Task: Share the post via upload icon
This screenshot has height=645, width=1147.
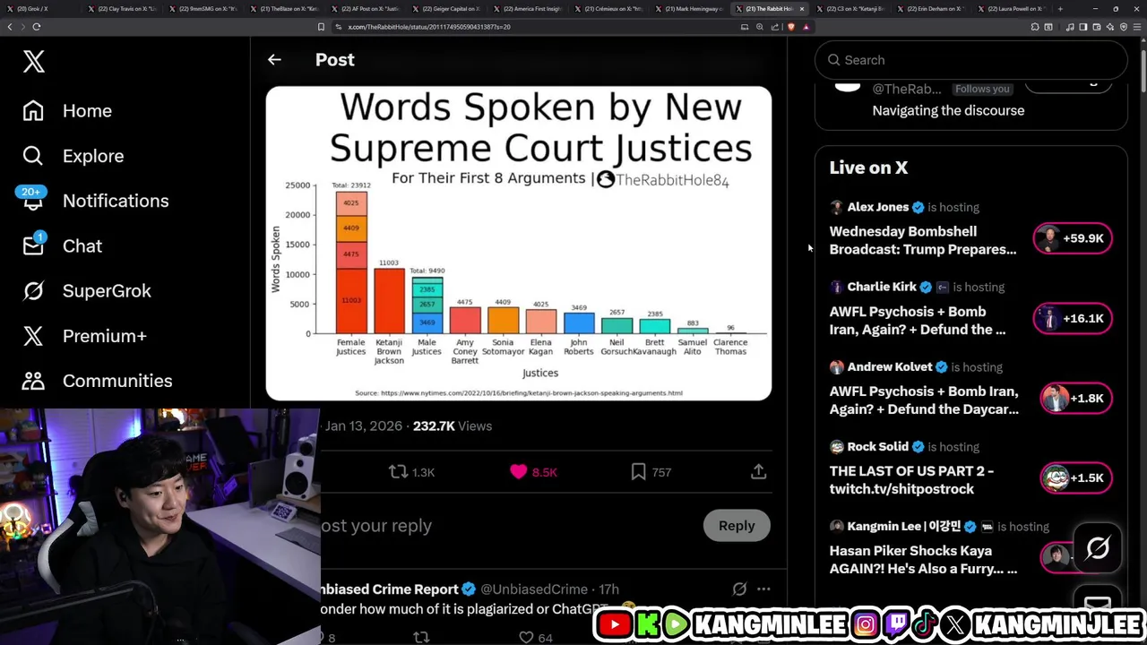Action: coord(758,471)
